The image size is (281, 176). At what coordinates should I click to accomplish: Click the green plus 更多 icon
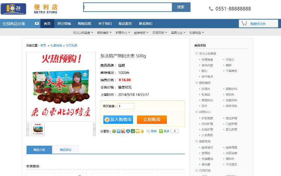[x=161, y=131]
